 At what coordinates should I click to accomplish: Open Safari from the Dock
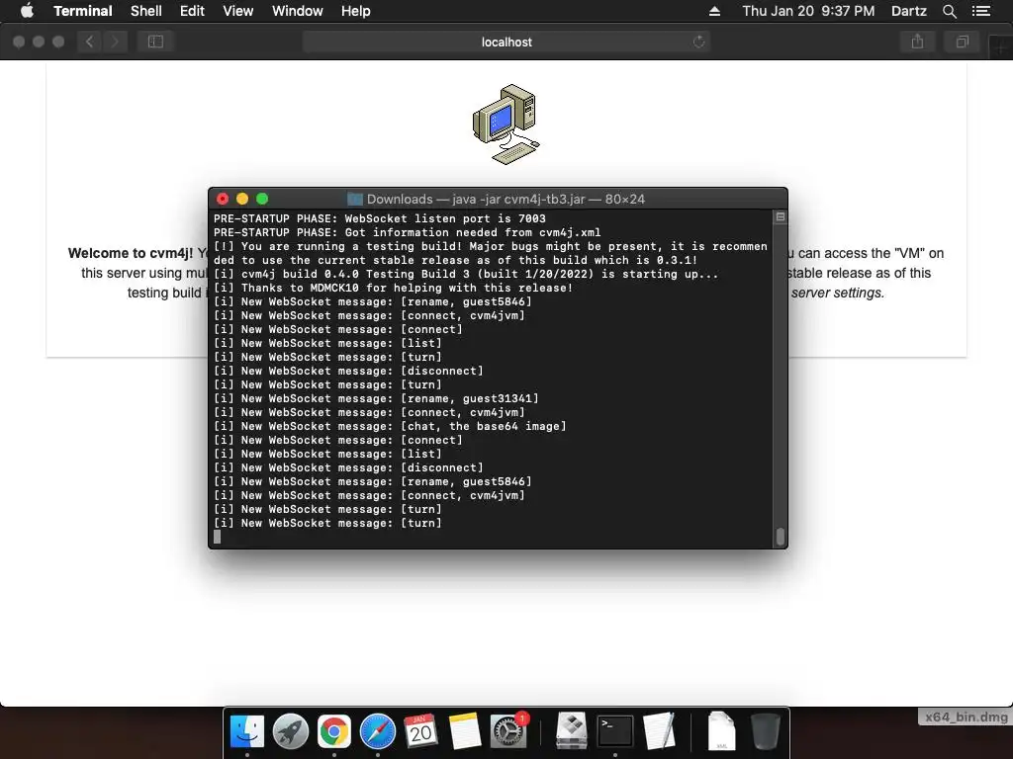tap(377, 731)
